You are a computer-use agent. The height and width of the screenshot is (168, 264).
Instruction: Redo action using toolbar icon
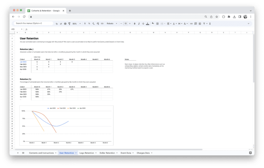(x=61, y=23)
